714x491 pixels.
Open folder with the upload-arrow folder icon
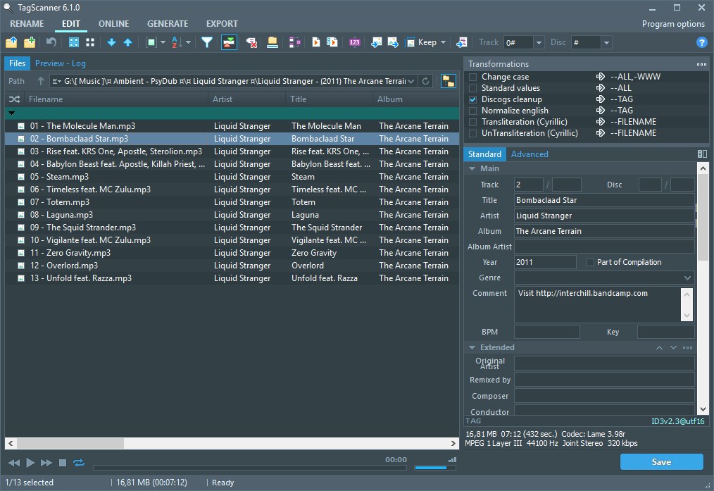click(x=11, y=42)
